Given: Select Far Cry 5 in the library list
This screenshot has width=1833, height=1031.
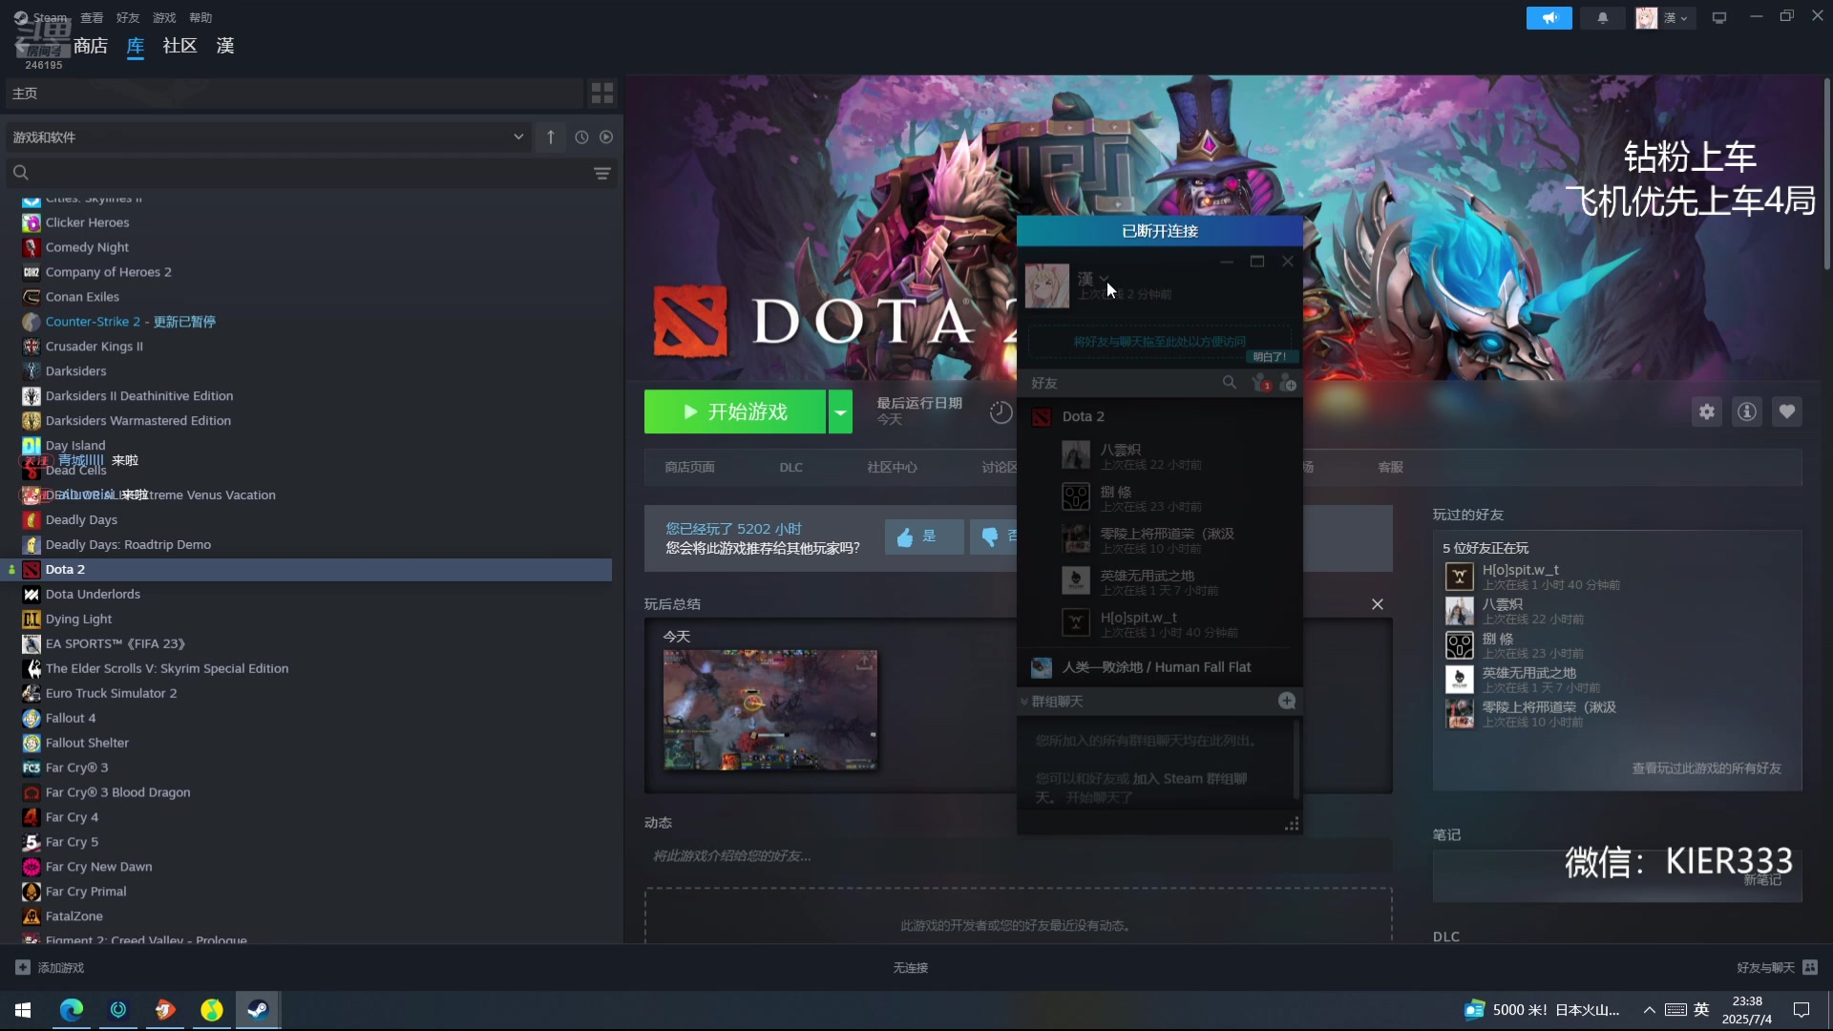Looking at the screenshot, I should [x=72, y=842].
